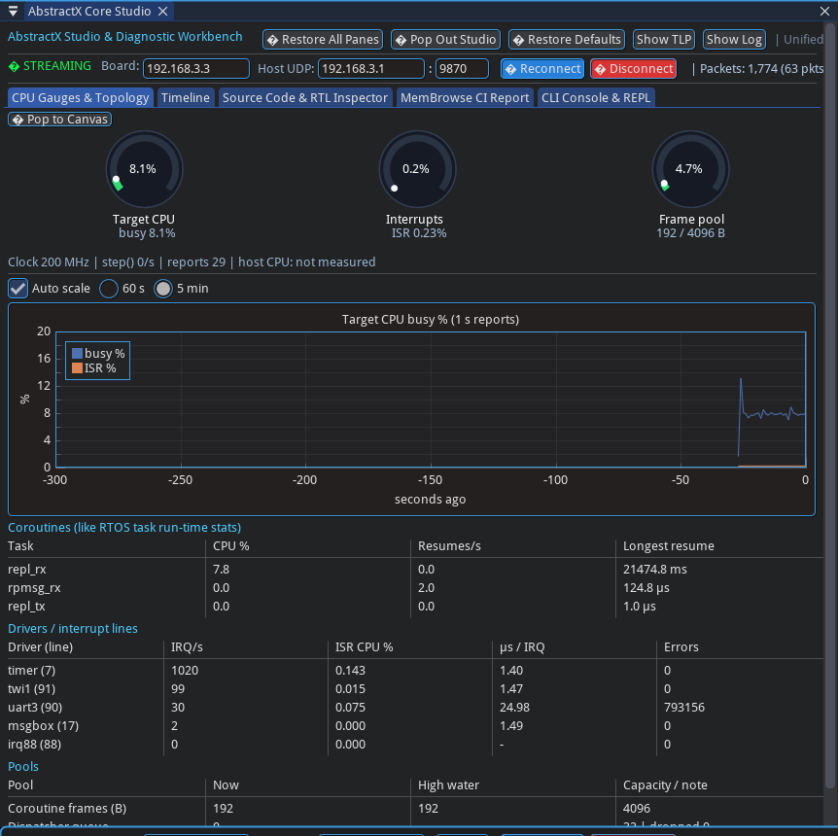The width and height of the screenshot is (838, 836).
Task: Select the 60 s radio button
Action: click(109, 289)
